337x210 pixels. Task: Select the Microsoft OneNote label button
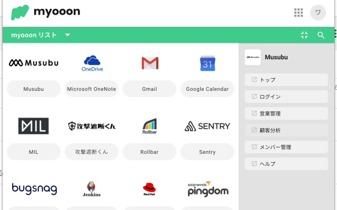coord(92,89)
